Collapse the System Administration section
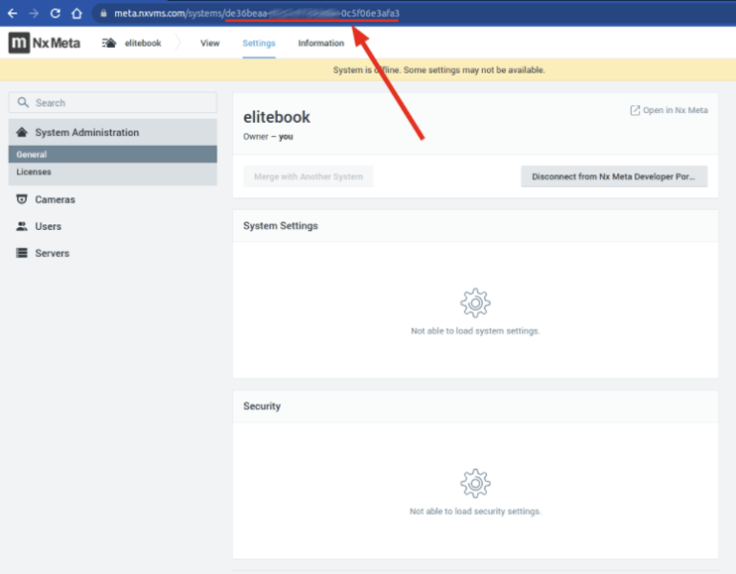 pyautogui.click(x=113, y=132)
